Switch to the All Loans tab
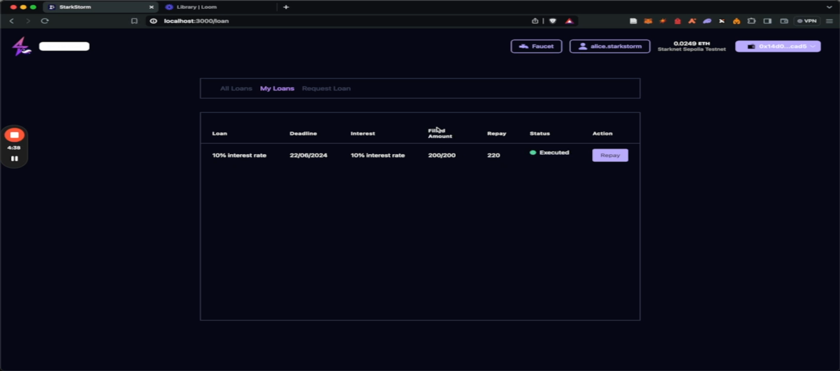 (236, 88)
